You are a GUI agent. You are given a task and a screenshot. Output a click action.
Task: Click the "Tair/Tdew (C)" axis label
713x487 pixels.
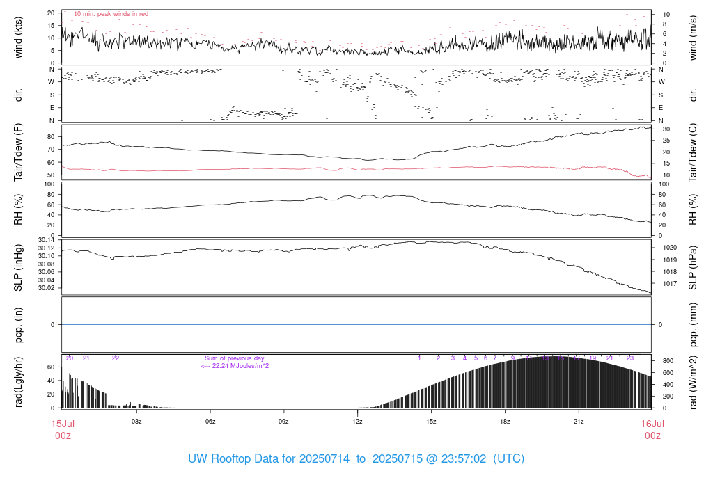point(693,152)
